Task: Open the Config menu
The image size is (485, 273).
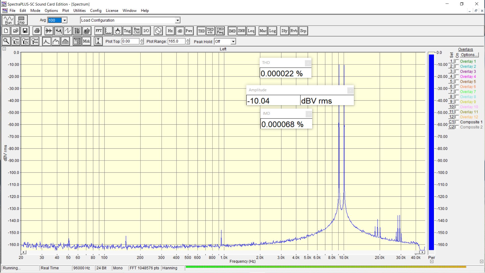Action: pyautogui.click(x=95, y=11)
